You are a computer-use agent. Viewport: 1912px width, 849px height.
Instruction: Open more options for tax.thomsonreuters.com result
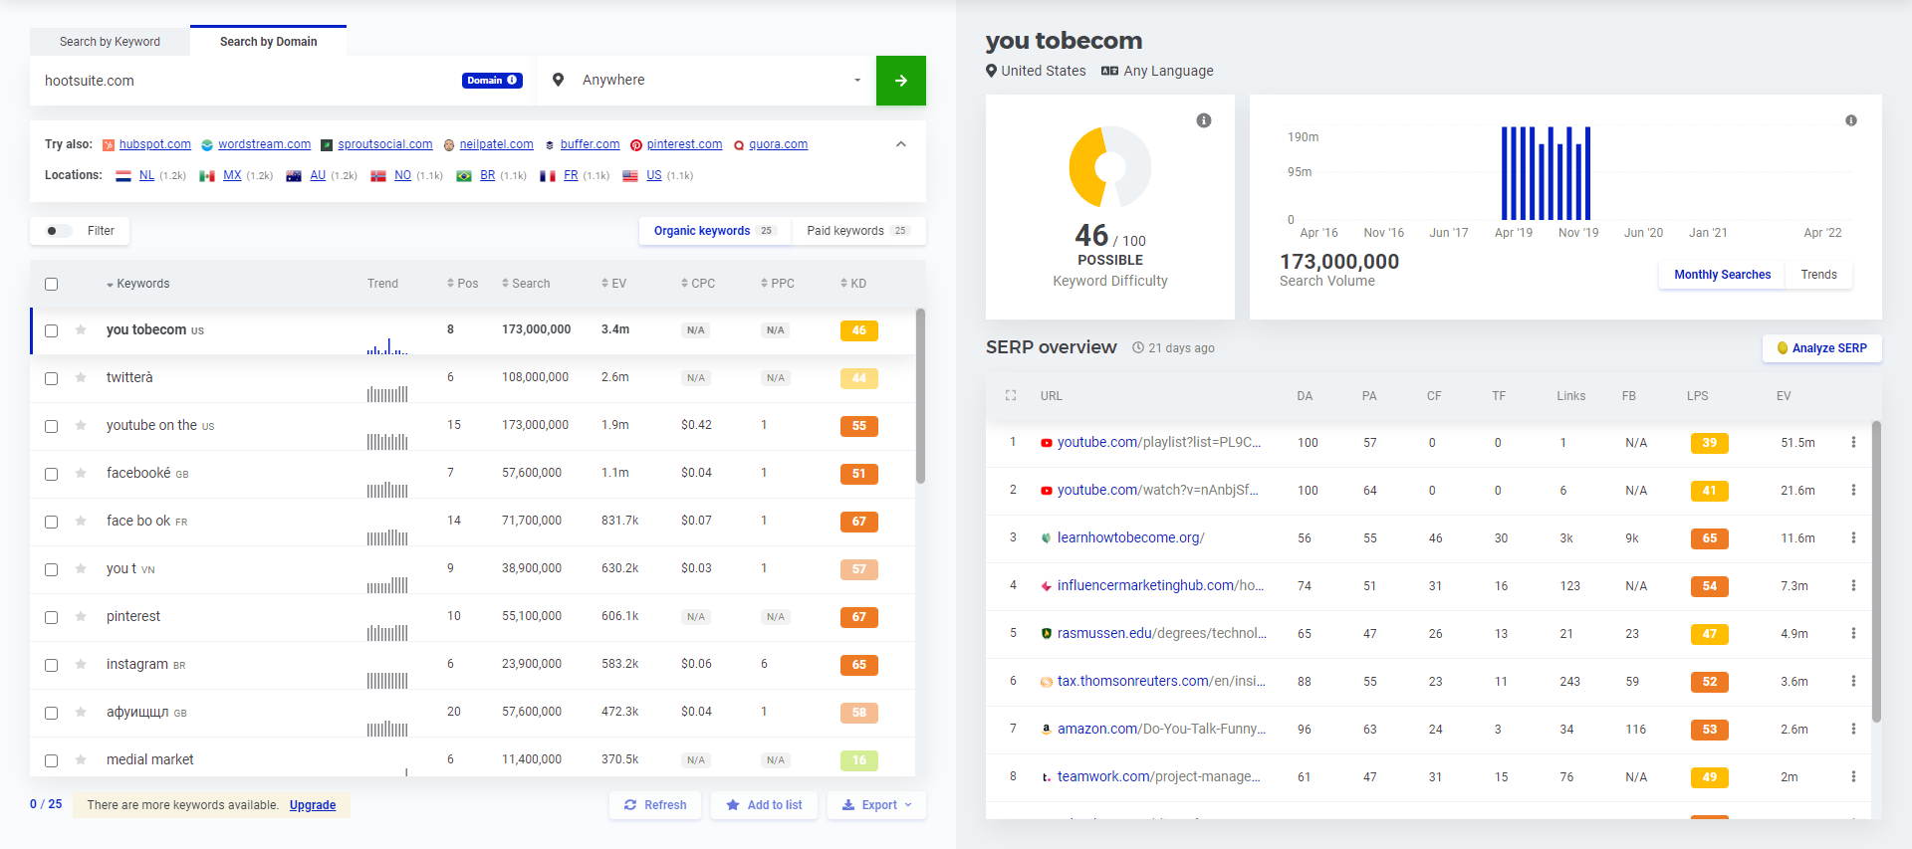[x=1853, y=681]
